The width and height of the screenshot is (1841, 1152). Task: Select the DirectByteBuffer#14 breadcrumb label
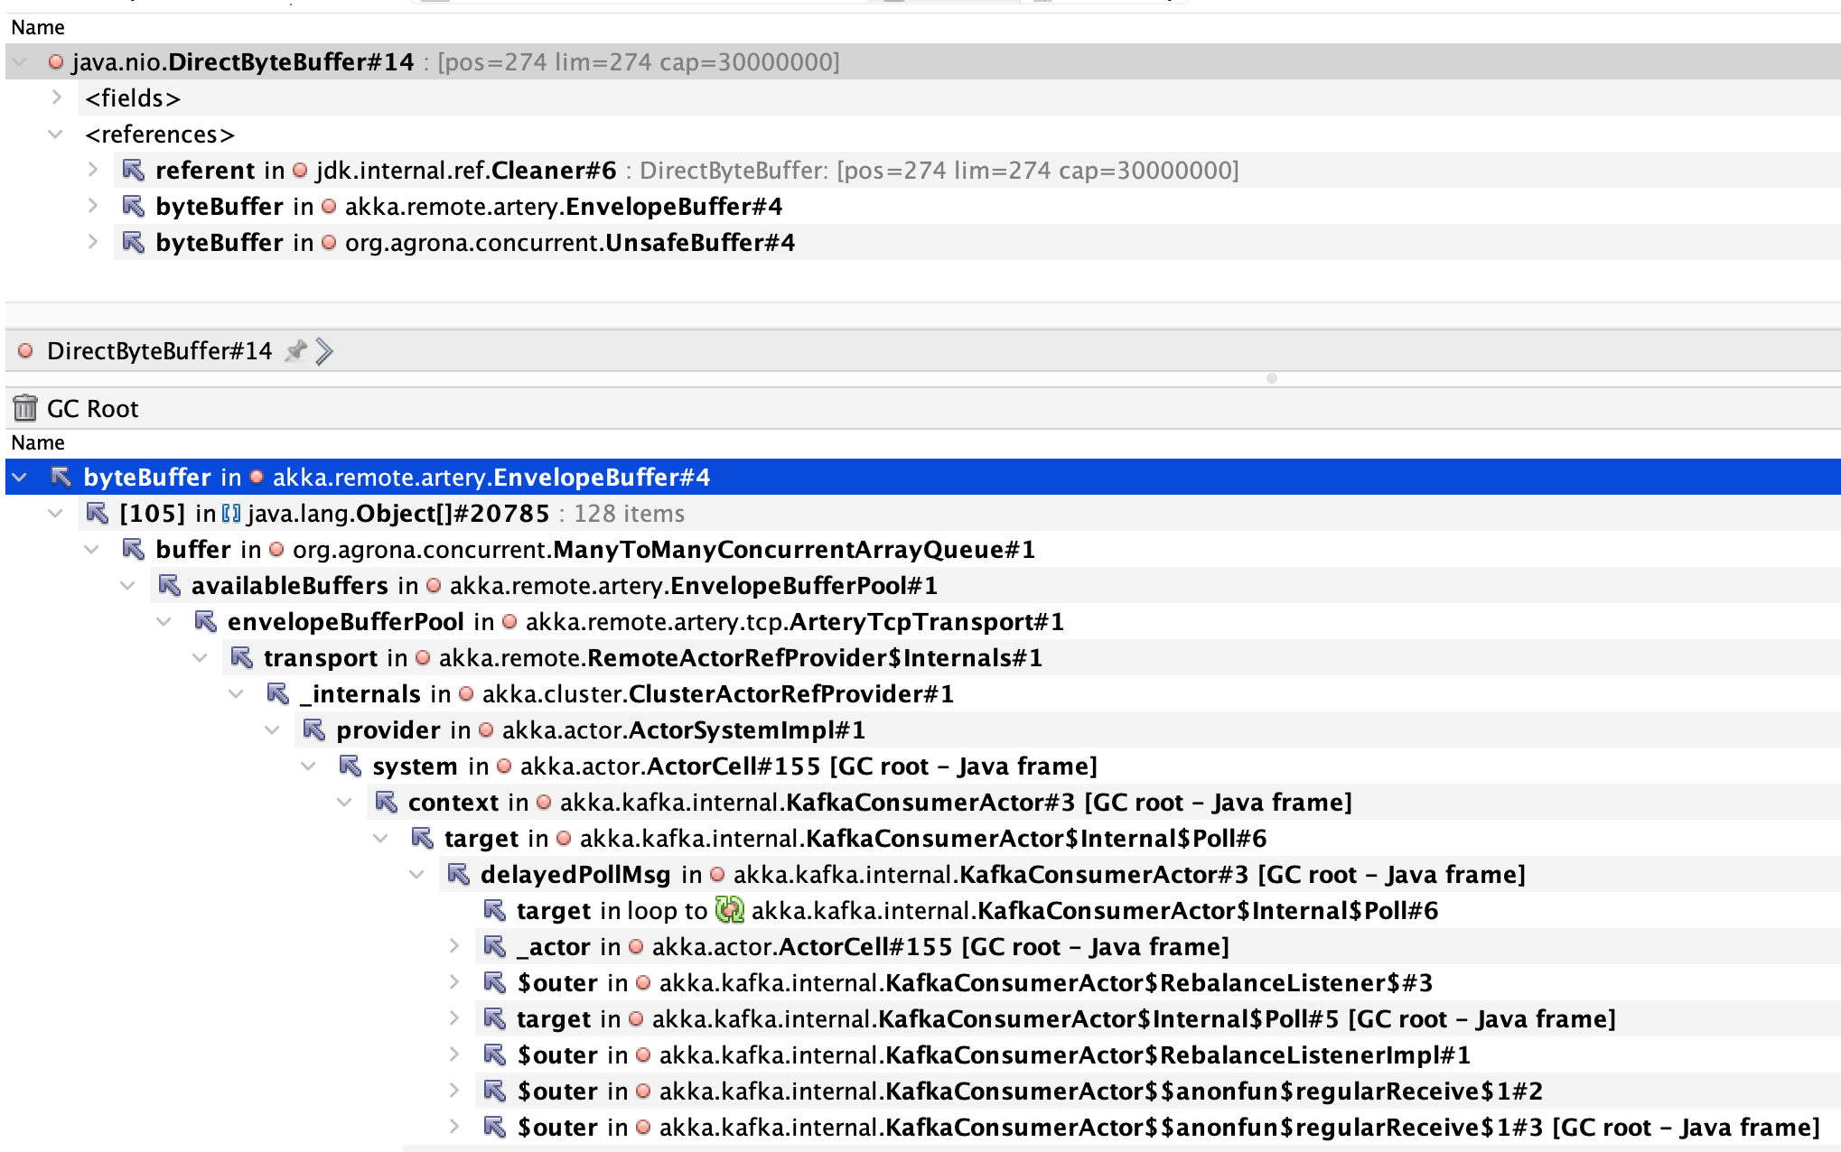[x=159, y=351]
